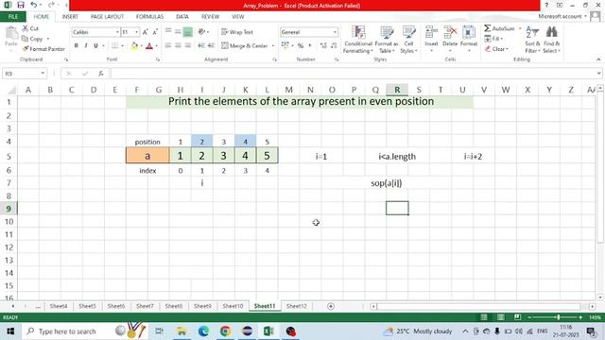The image size is (605, 340).
Task: Apply the yellow fill color bucket
Action: (134, 46)
